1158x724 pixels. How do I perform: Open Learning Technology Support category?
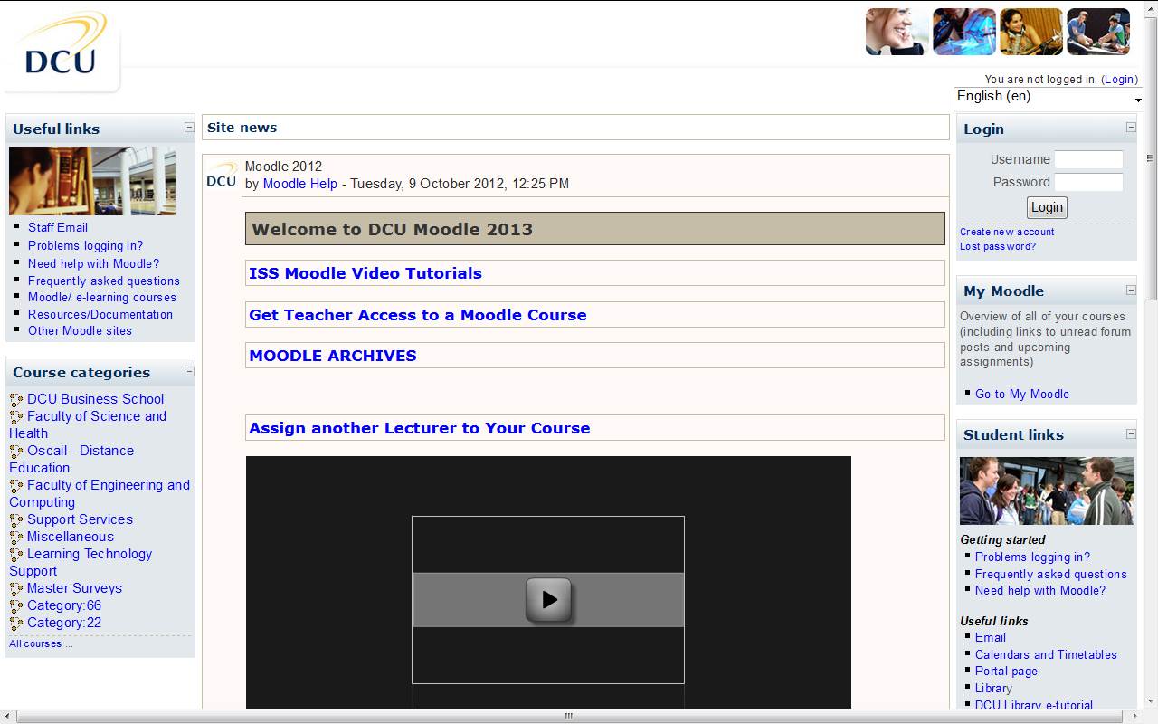click(x=81, y=562)
